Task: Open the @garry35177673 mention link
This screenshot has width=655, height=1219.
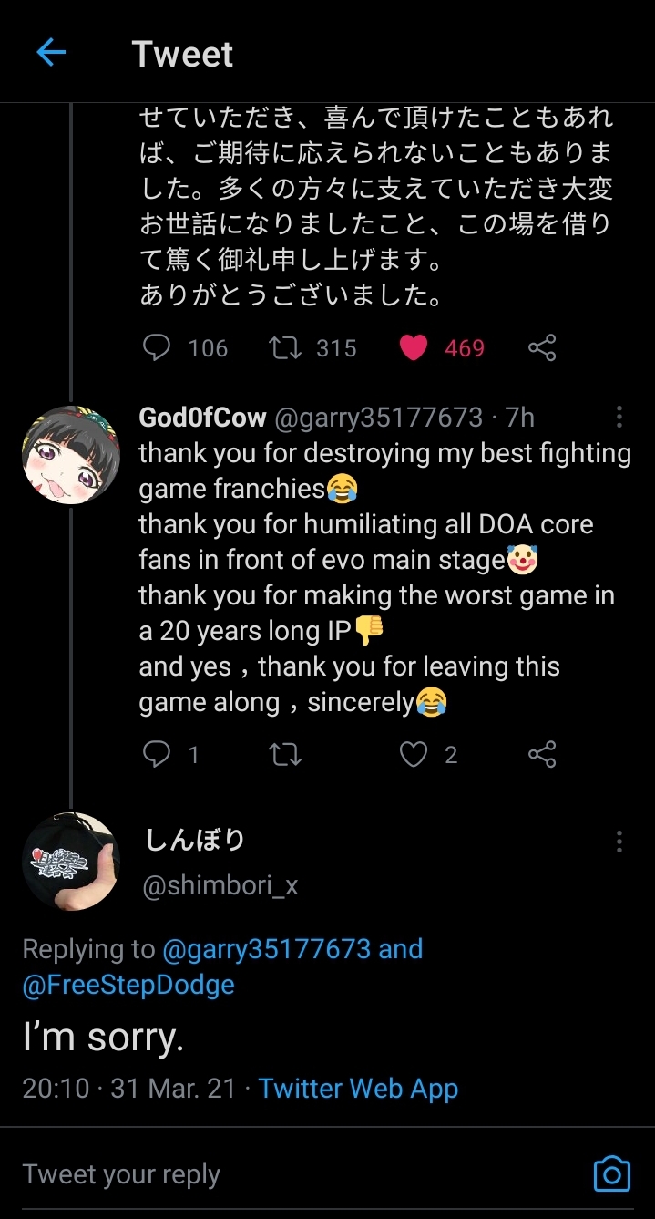Action: (266, 949)
